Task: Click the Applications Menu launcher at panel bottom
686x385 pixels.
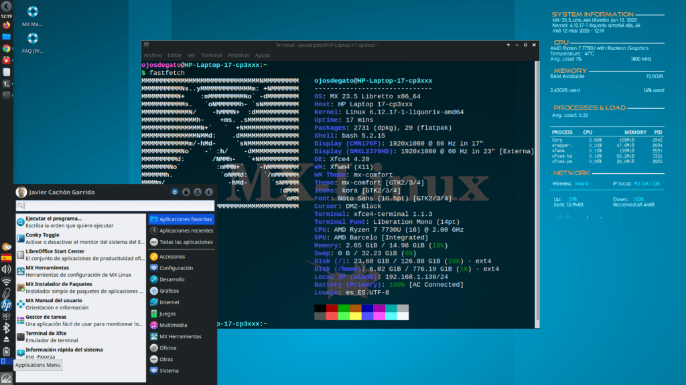Action: point(6,379)
